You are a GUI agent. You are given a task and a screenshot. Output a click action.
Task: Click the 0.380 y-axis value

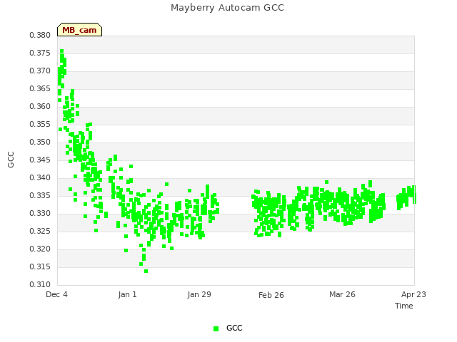pyautogui.click(x=40, y=36)
